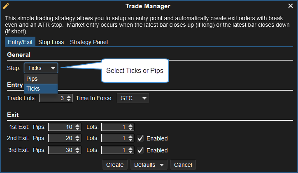Image resolution: width=298 pixels, height=173 pixels.
Task: Toggle the 3rd Exit Enabled checkbox
Action: [140, 150]
